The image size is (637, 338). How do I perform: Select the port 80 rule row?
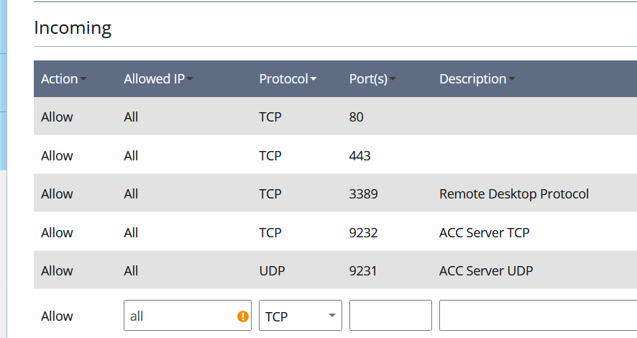[x=335, y=117]
